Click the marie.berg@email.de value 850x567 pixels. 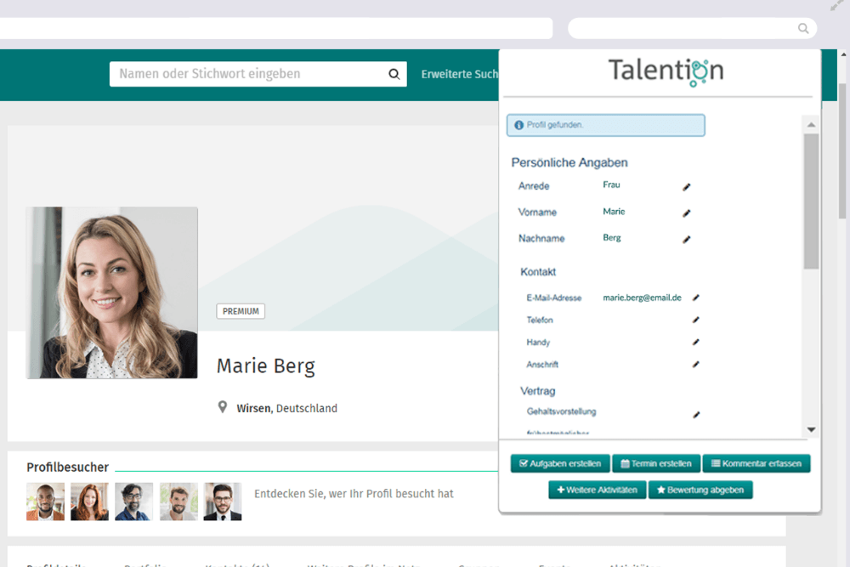pyautogui.click(x=642, y=298)
